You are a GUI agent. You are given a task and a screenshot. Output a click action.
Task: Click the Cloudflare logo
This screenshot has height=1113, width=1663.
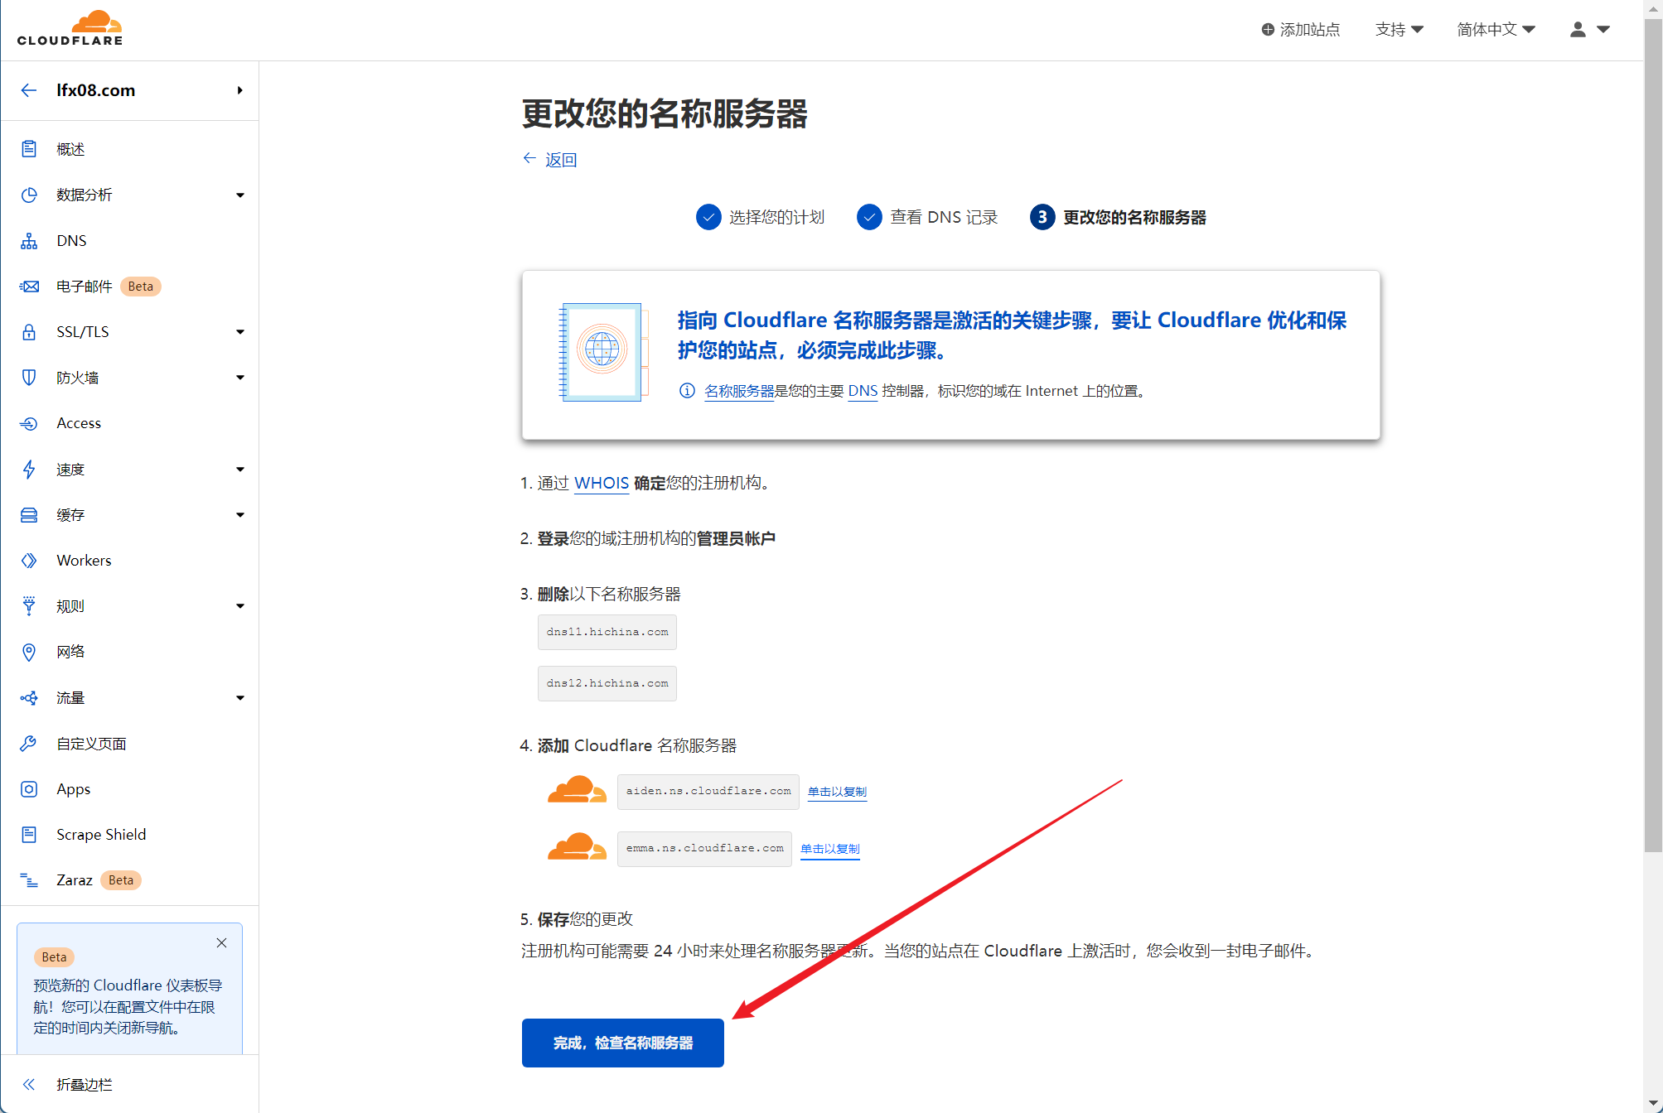tap(70, 28)
